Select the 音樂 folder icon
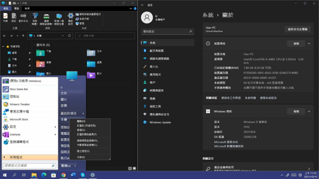The image size is (319, 179). coord(40,64)
